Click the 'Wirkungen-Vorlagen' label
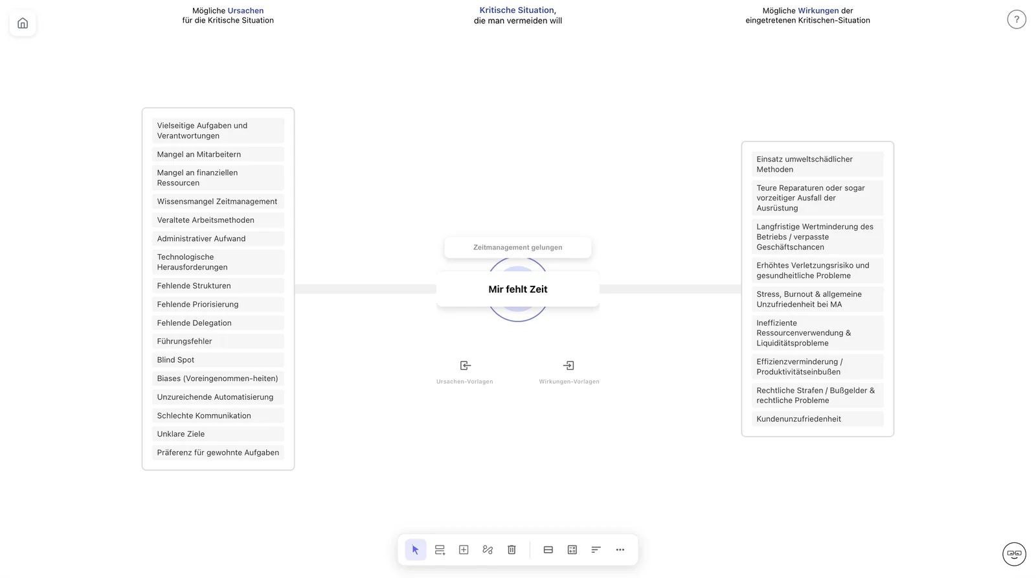This screenshot has height=578, width=1036. tap(569, 382)
